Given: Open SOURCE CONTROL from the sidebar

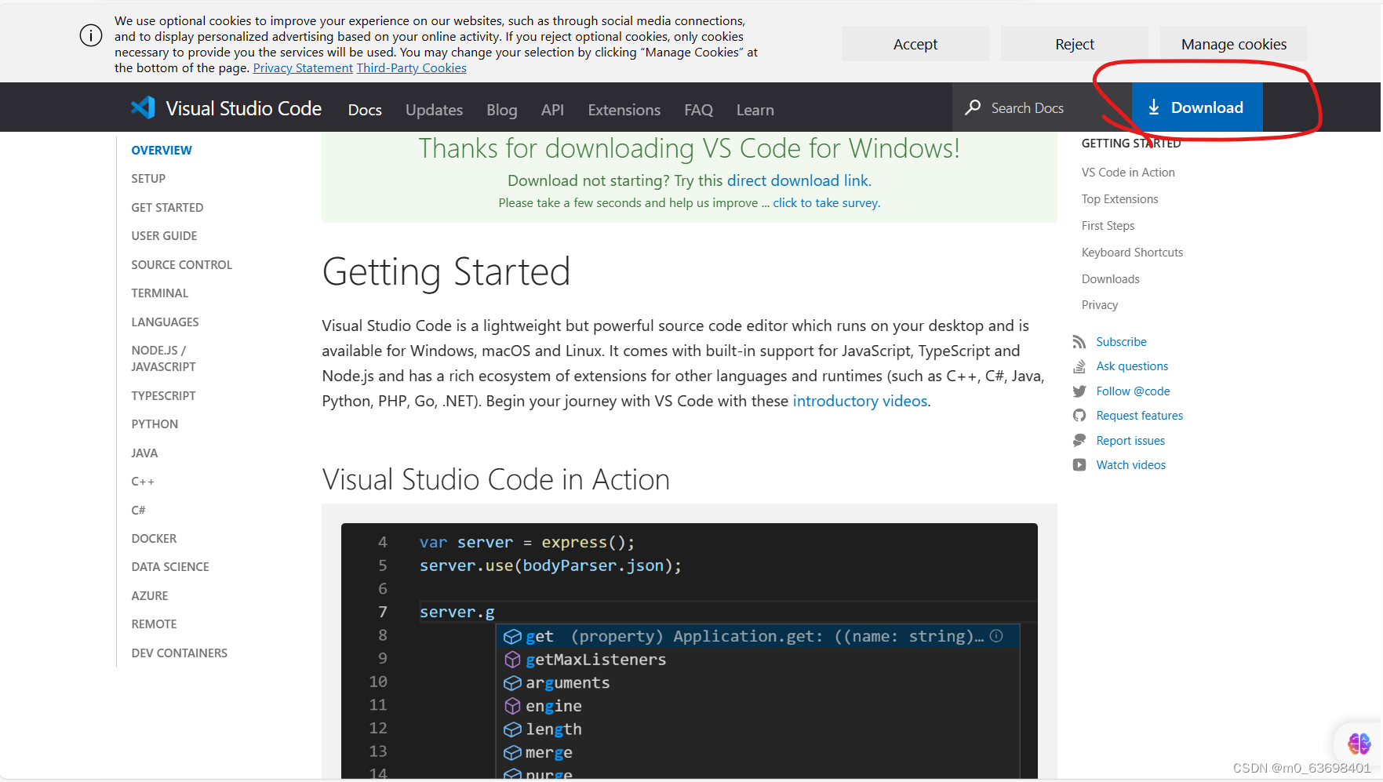Looking at the screenshot, I should 181,264.
